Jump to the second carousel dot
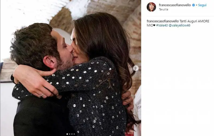This screenshot has height=136, width=214. tap(70, 134)
